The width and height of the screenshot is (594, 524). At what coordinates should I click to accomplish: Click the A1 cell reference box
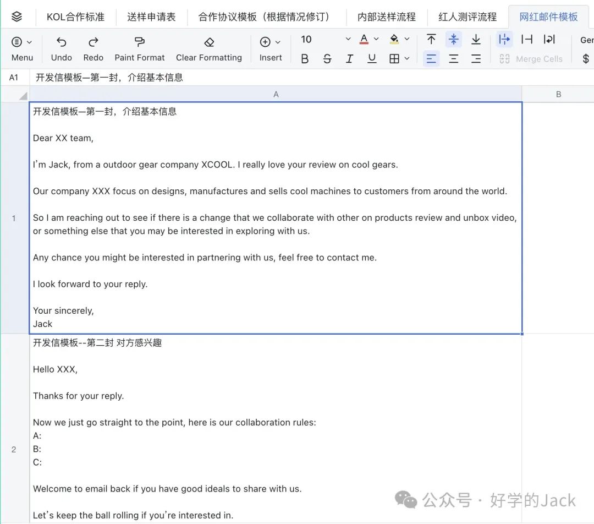click(14, 78)
